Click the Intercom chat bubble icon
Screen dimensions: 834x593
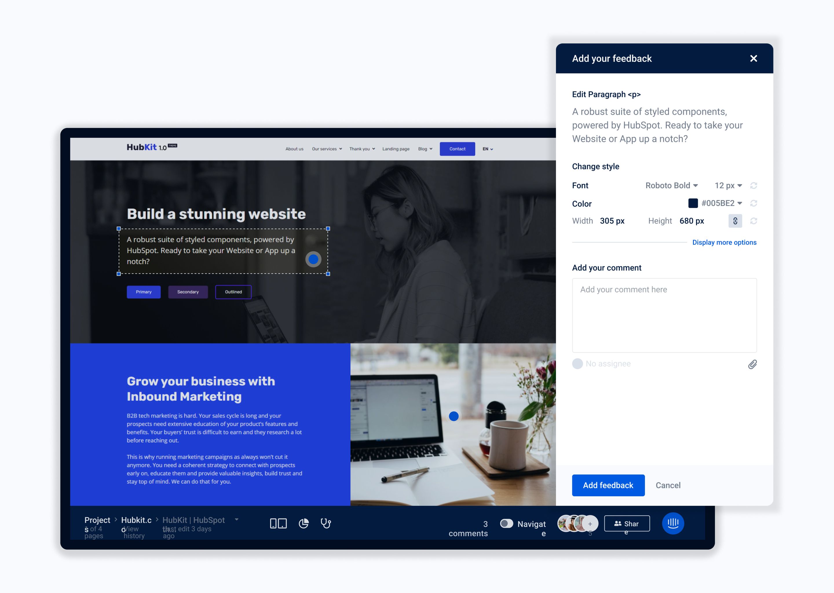pyautogui.click(x=673, y=523)
